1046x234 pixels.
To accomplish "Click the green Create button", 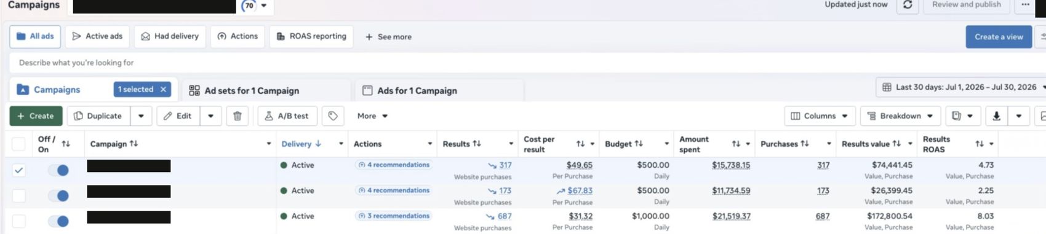I will [36, 115].
